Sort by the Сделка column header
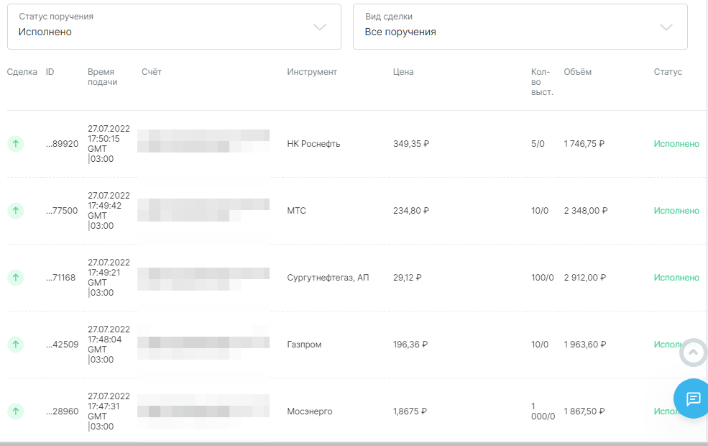The height and width of the screenshot is (446, 708). (22, 72)
